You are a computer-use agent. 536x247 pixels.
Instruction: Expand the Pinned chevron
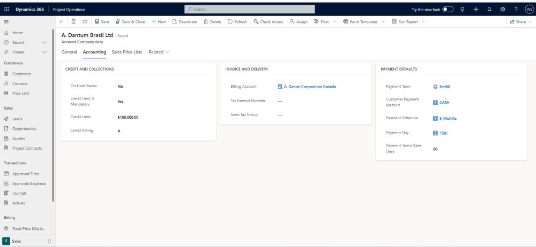[44, 52]
